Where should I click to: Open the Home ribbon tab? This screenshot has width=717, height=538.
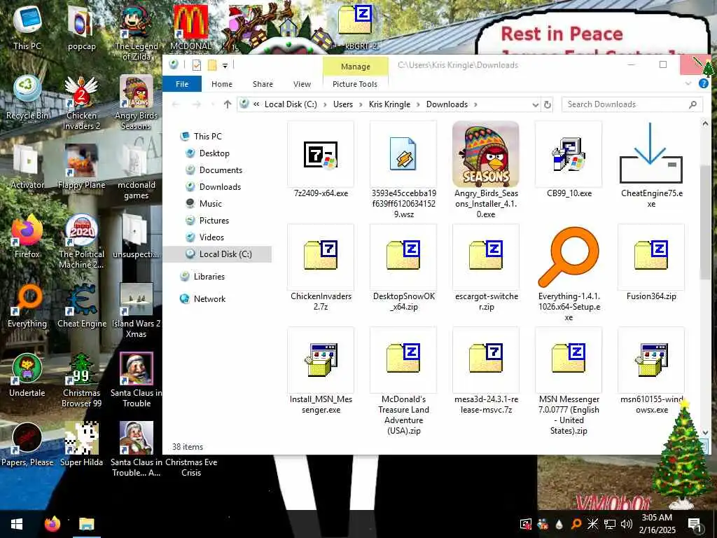coord(222,84)
